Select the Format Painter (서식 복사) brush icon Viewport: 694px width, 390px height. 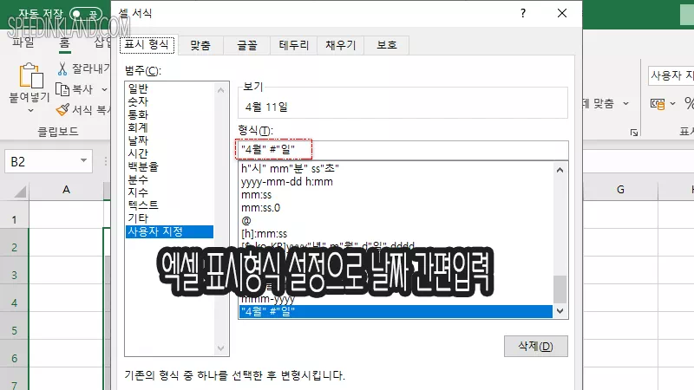click(63, 110)
